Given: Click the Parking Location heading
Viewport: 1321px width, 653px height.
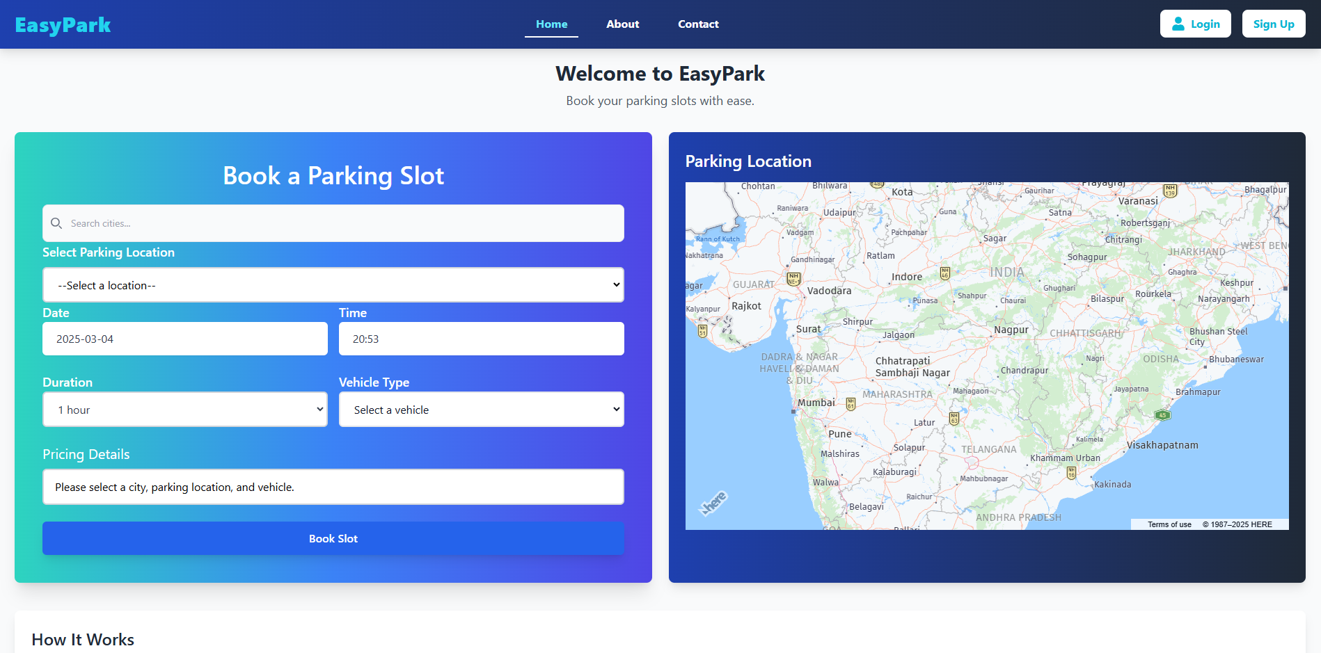Looking at the screenshot, I should [748, 161].
